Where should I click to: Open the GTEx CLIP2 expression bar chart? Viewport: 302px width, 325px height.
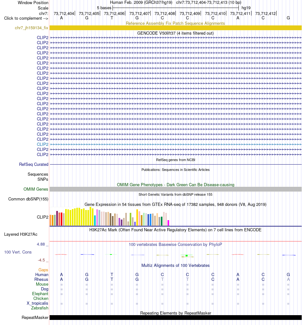point(110,216)
